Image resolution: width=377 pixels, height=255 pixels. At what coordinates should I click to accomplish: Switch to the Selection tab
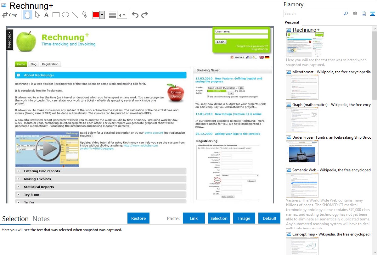click(15, 219)
